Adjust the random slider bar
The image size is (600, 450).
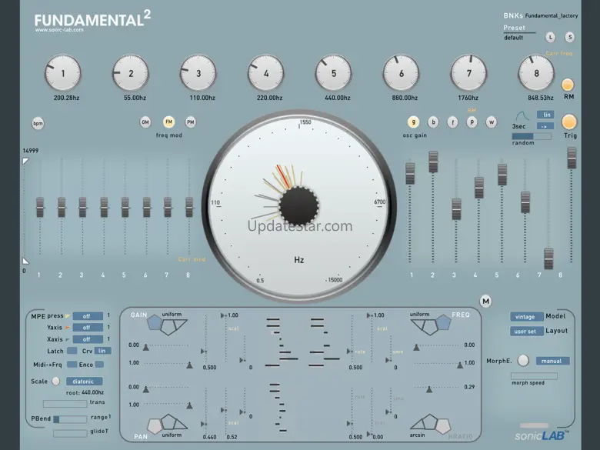coord(532,136)
